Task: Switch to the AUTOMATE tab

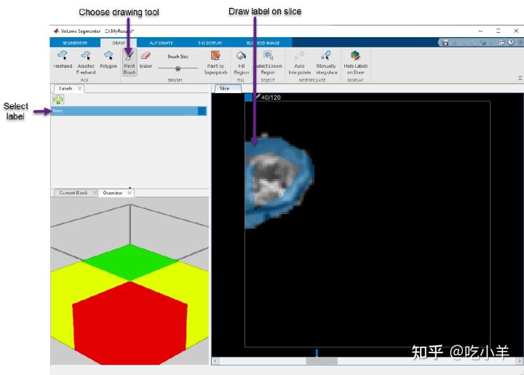Action: click(x=161, y=43)
